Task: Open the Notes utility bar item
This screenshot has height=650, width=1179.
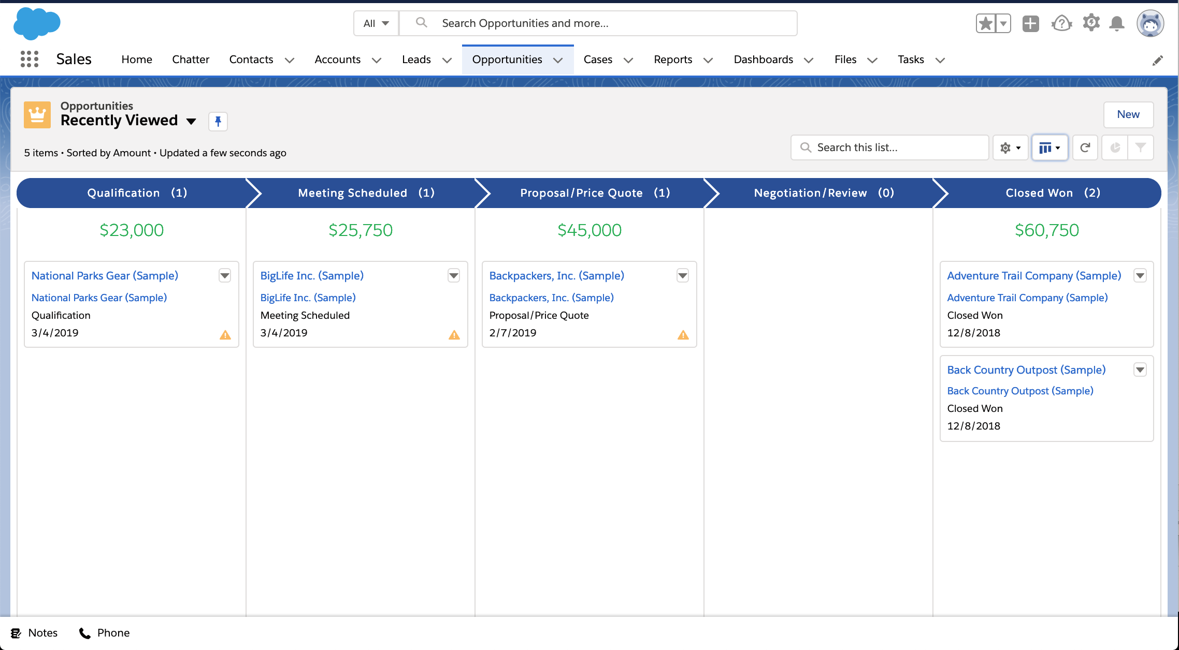Action: point(35,633)
